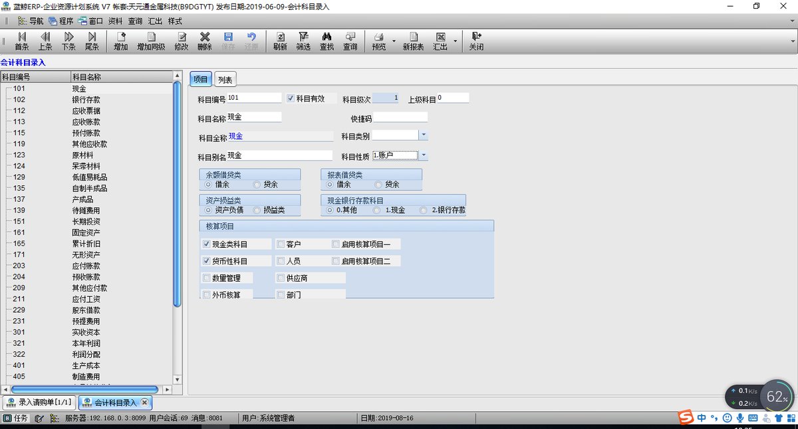Enable 数量管理 checkbox
This screenshot has height=429, width=798.
point(206,278)
